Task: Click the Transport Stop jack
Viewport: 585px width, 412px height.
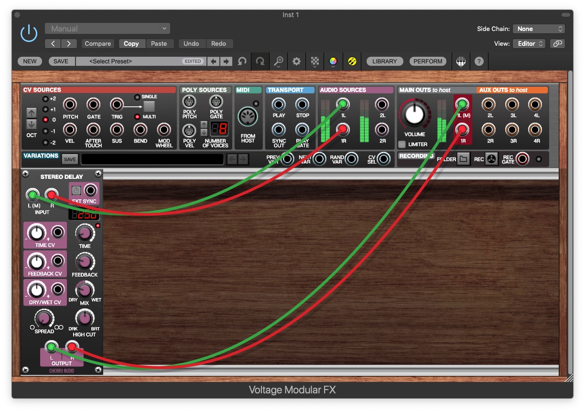Action: (302, 104)
